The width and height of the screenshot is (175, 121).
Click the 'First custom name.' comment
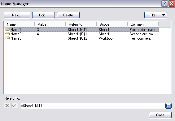pos(143,30)
